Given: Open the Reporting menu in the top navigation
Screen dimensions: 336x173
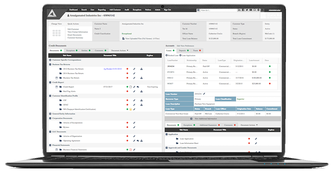Looking at the screenshot, I should [x=102, y=10].
